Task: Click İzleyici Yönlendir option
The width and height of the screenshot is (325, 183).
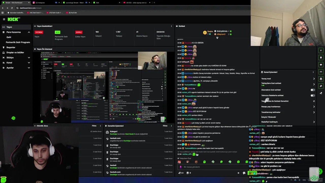Action: click(x=269, y=117)
